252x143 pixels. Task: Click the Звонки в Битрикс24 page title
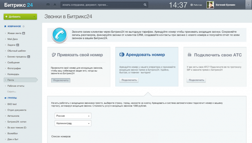[68, 17]
